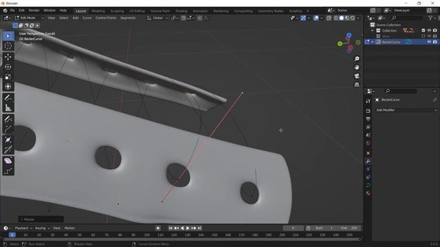
Task: Open Control Points menu
Action: tap(106, 18)
